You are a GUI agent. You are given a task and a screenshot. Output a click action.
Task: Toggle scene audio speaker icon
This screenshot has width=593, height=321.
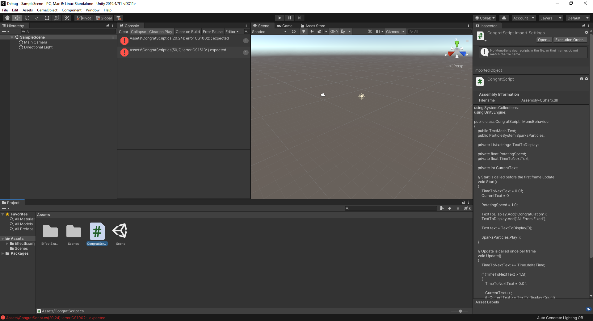click(311, 31)
